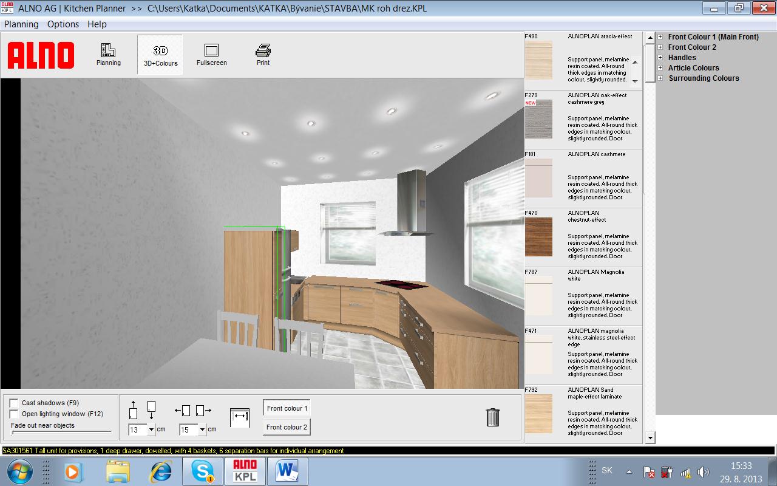
Task: Click the Article Colours tree label
Action: pyautogui.click(x=693, y=68)
